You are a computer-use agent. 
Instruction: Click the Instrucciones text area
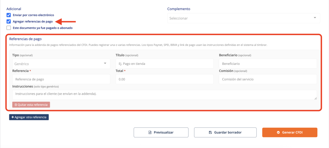pos(164,95)
